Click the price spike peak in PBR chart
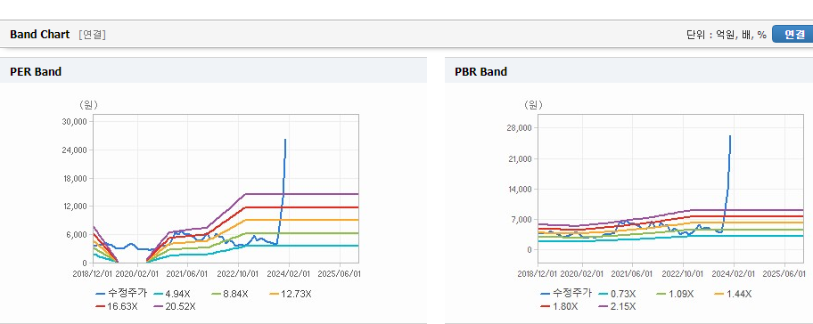 (730, 137)
